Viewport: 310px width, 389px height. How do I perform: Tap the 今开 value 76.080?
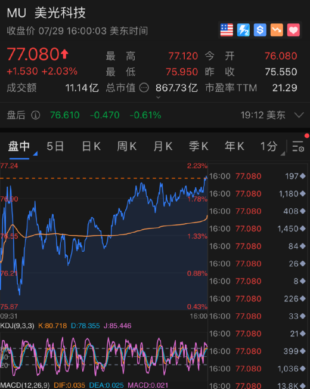[x=281, y=56]
